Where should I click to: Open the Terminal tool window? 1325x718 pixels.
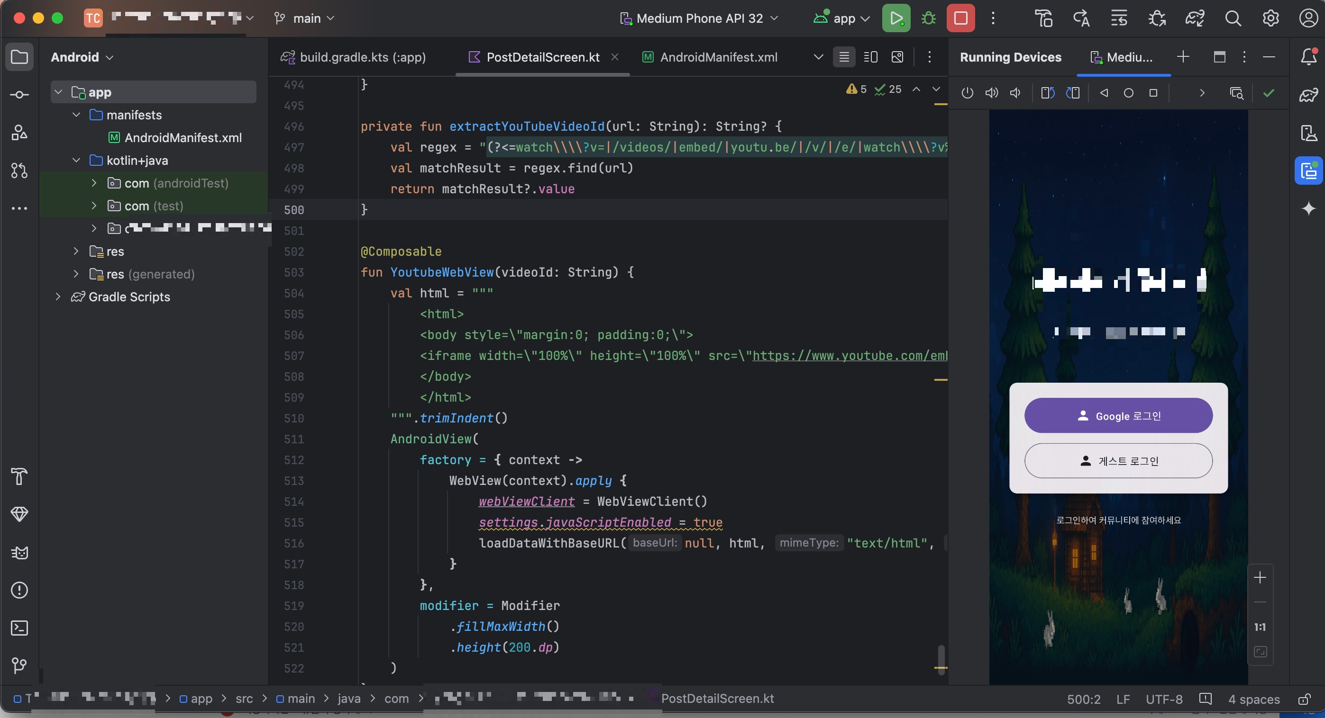click(19, 628)
